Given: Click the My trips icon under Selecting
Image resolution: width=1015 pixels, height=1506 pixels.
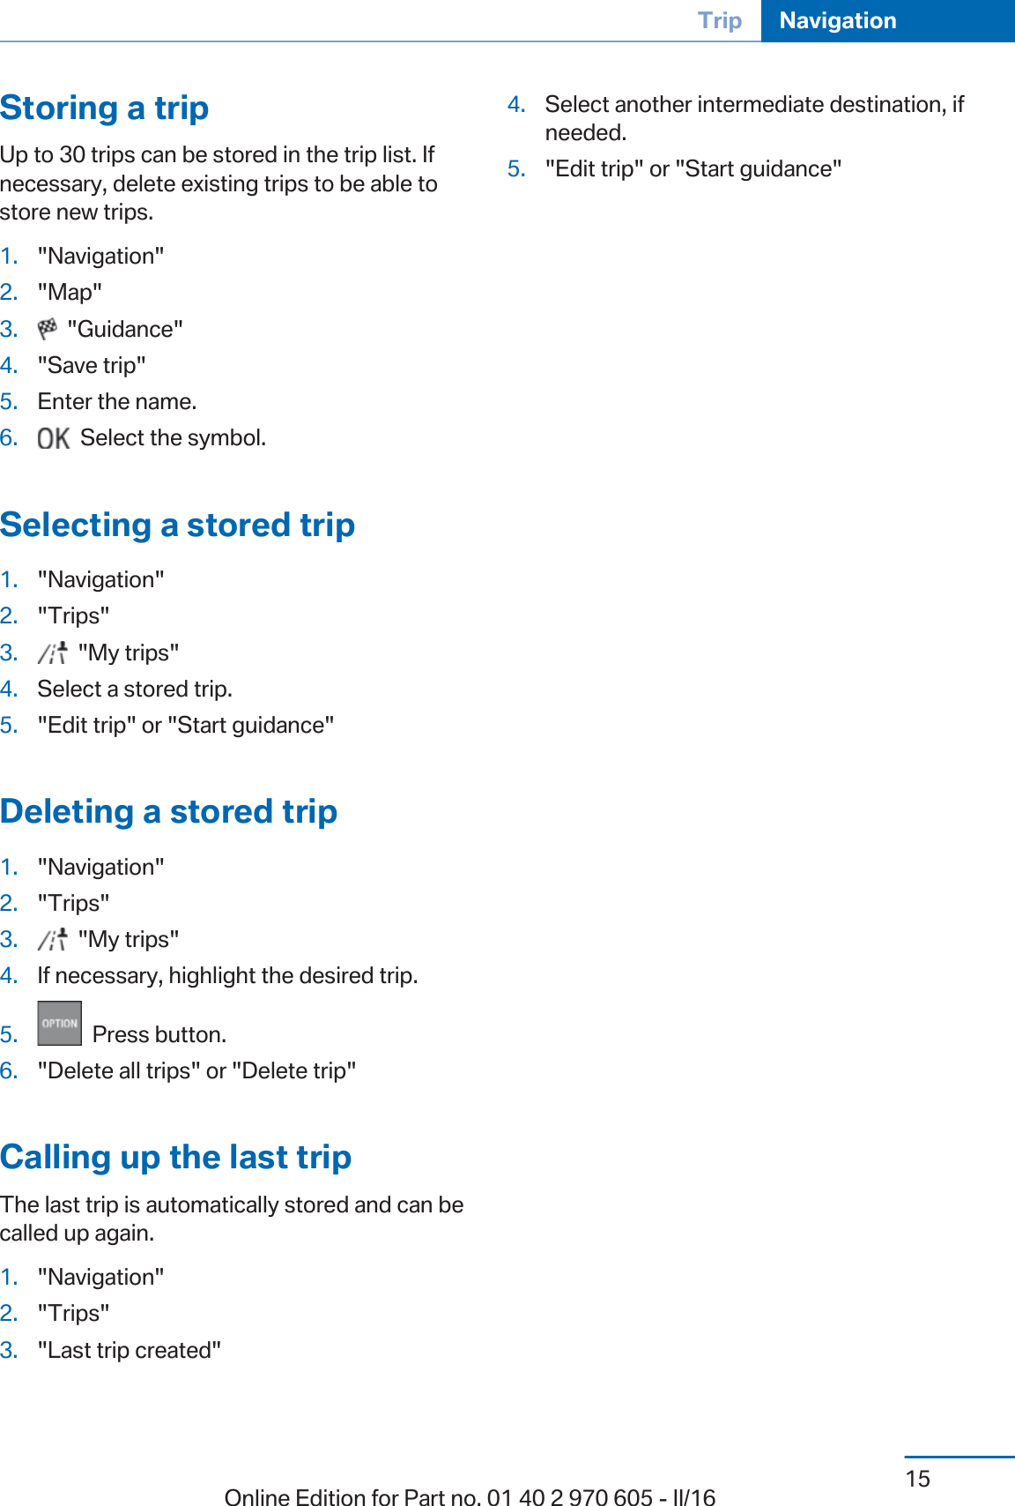Looking at the screenshot, I should pos(53,652).
